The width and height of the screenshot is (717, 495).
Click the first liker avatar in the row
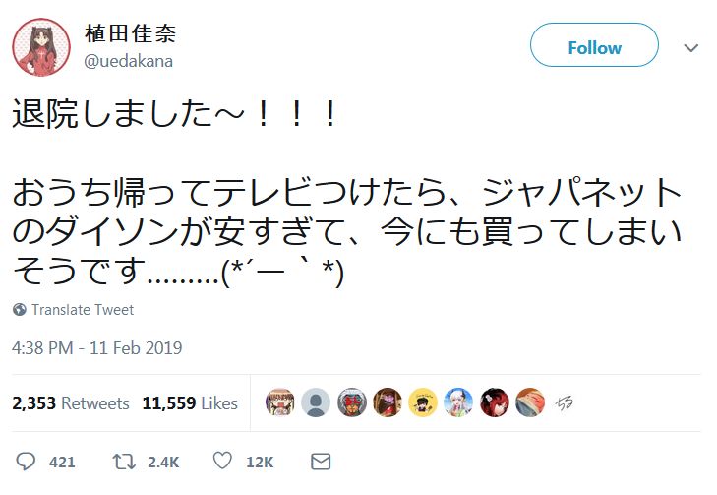[280, 402]
